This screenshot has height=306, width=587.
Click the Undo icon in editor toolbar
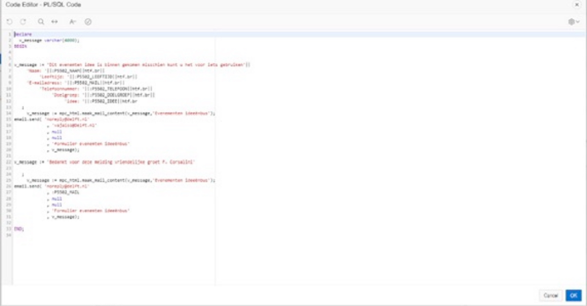[9, 22]
